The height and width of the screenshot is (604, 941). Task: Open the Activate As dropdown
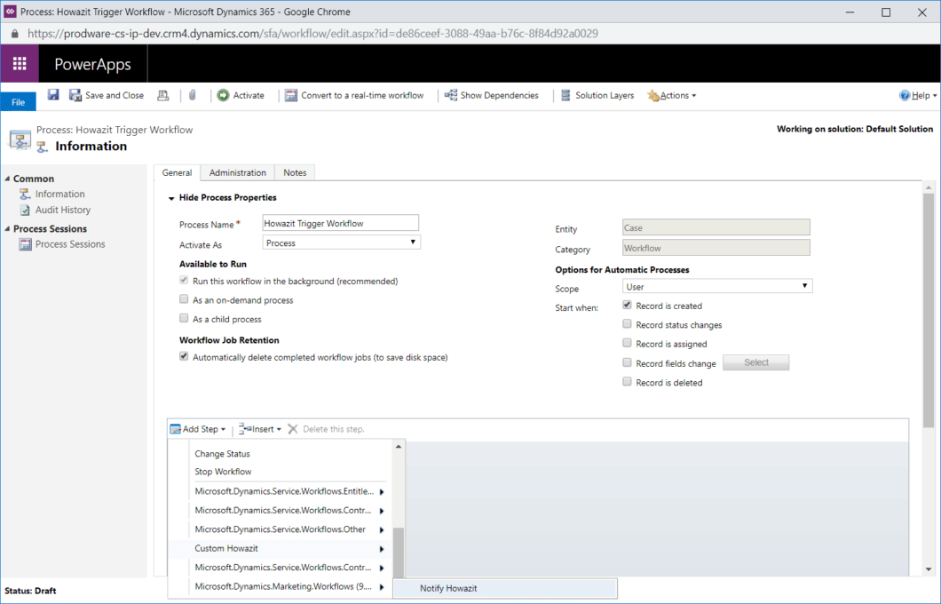click(341, 242)
